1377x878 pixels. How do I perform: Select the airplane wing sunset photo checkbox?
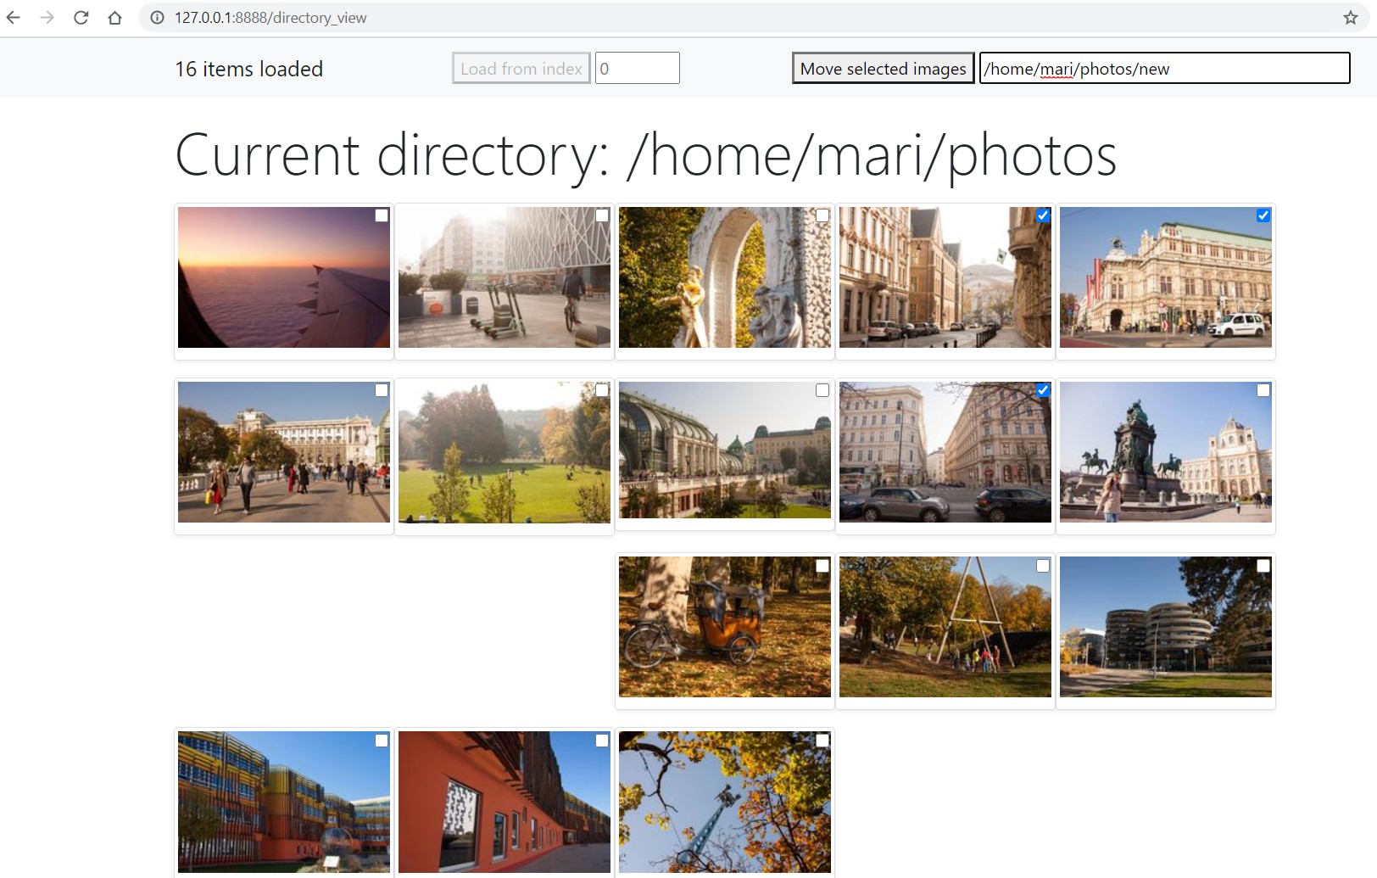(x=382, y=215)
